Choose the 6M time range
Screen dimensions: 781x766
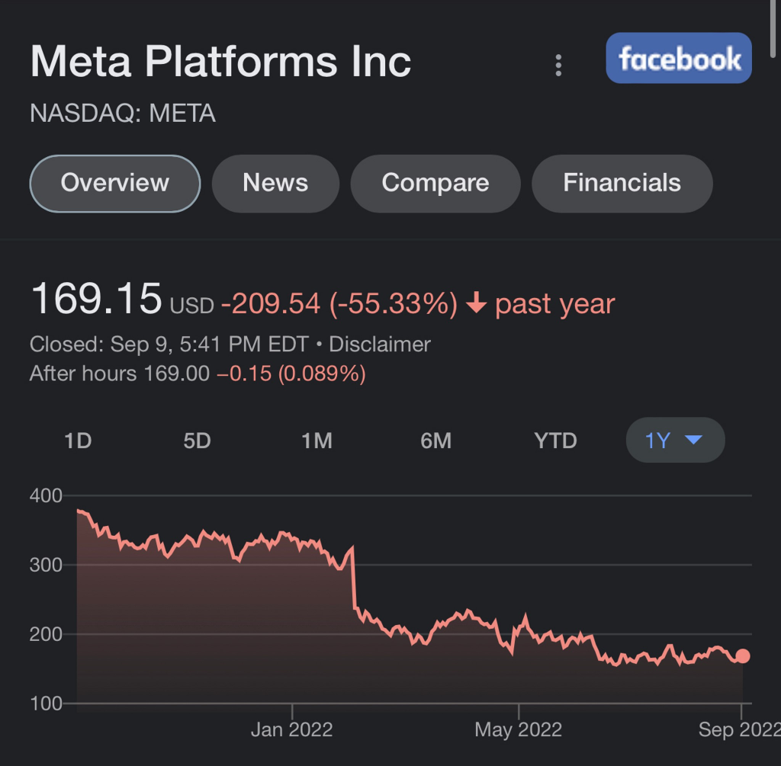click(x=435, y=441)
